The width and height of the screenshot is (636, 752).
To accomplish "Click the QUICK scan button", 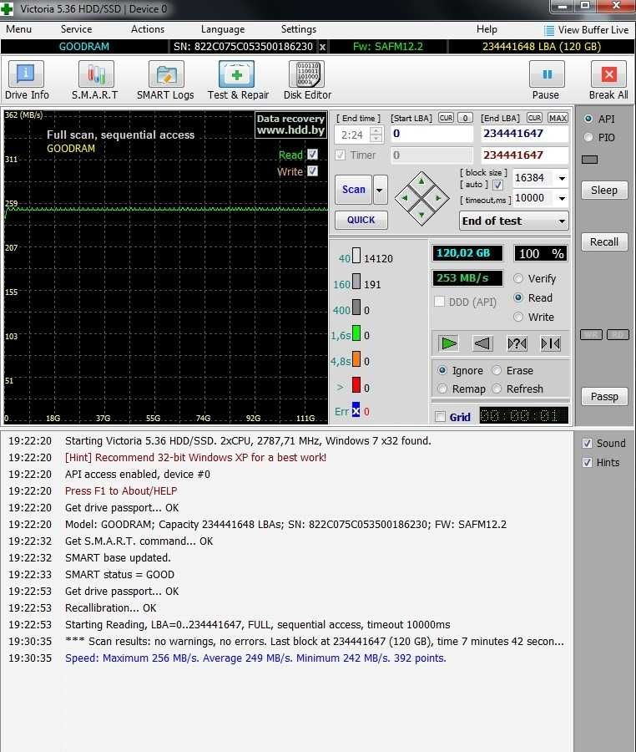I will (361, 220).
